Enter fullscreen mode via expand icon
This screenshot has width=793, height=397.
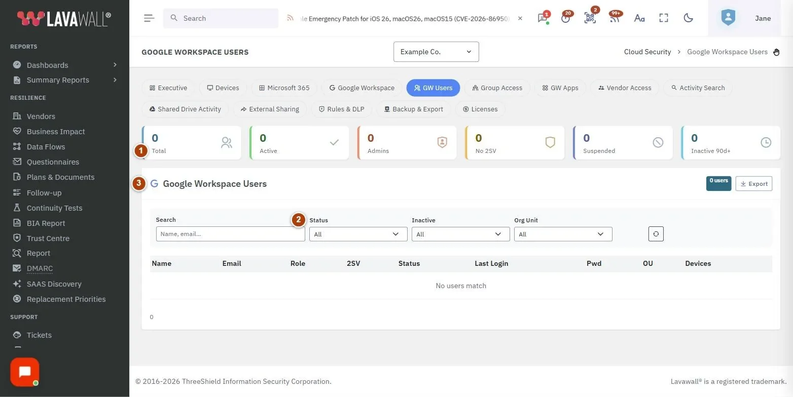click(664, 18)
